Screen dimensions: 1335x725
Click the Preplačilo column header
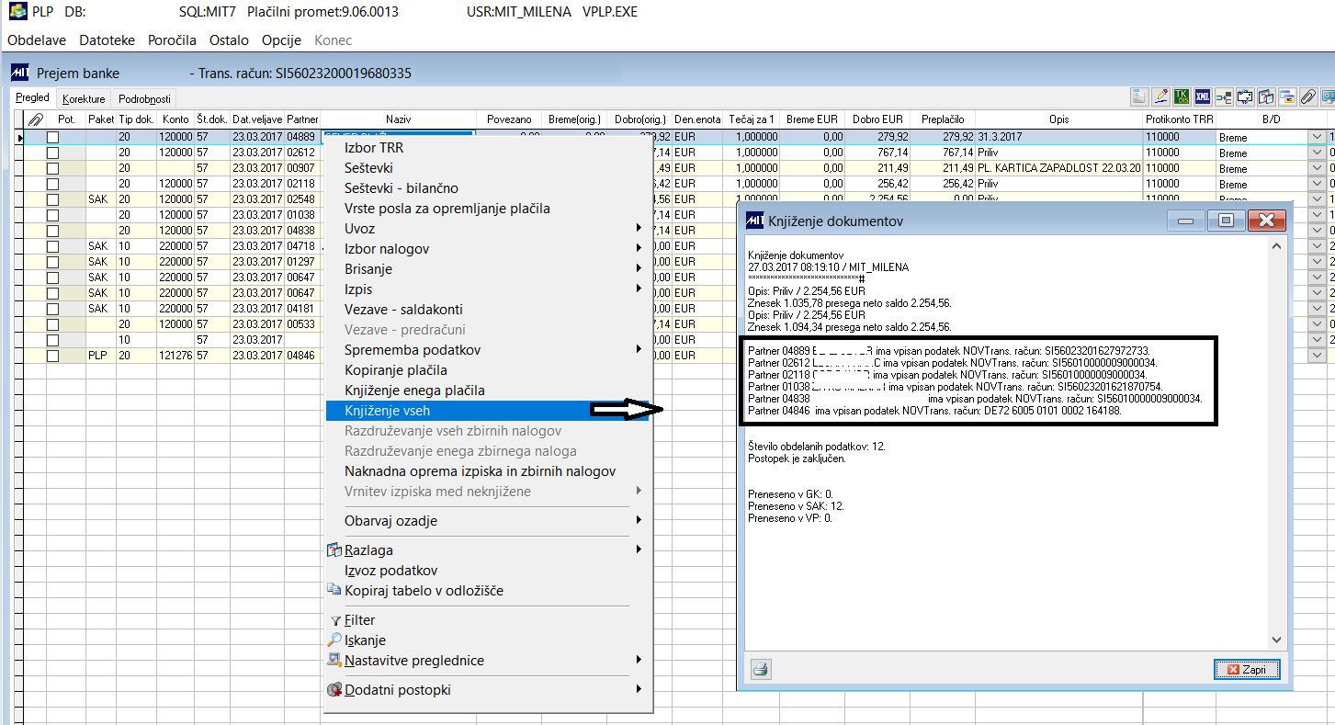coord(943,119)
